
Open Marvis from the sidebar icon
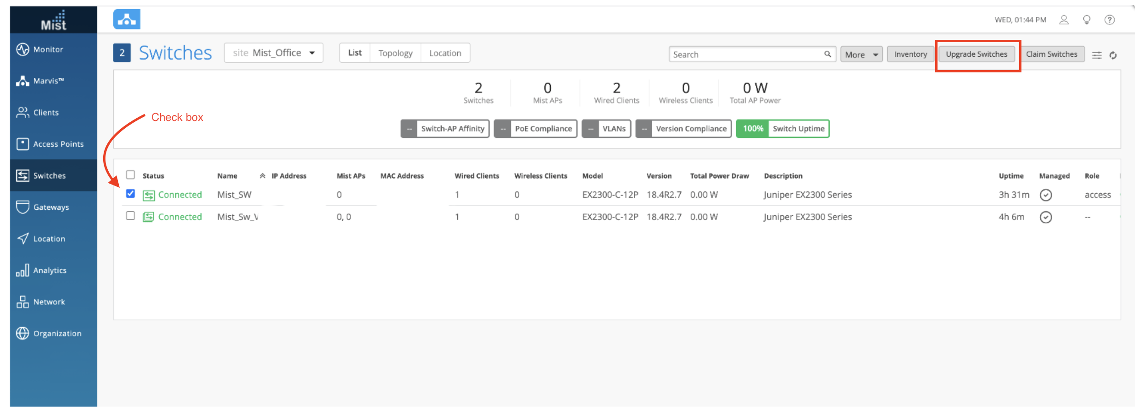22,81
